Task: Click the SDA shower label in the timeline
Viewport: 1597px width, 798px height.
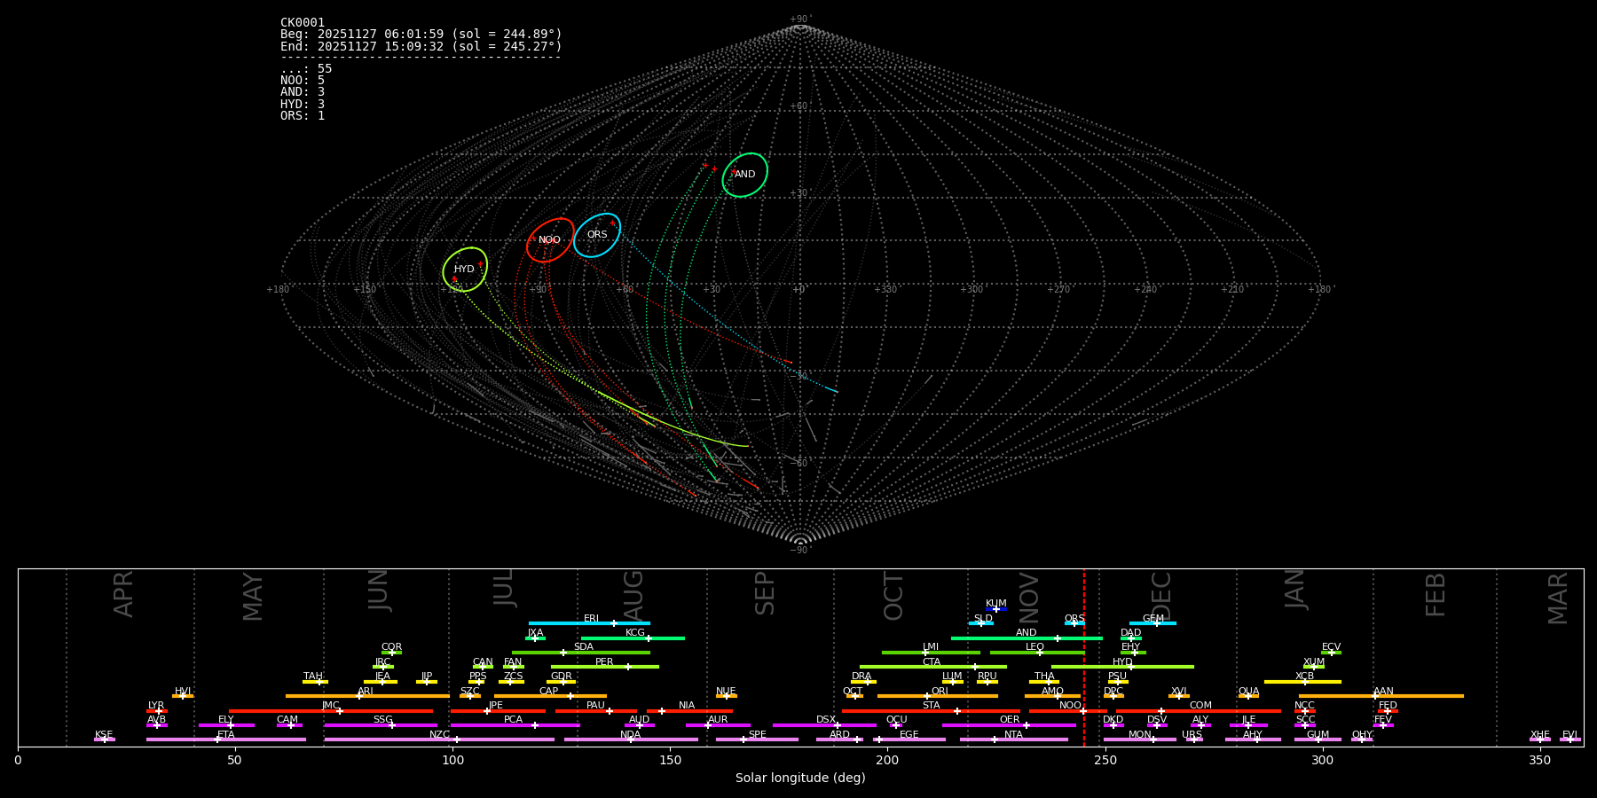Action: (x=584, y=647)
